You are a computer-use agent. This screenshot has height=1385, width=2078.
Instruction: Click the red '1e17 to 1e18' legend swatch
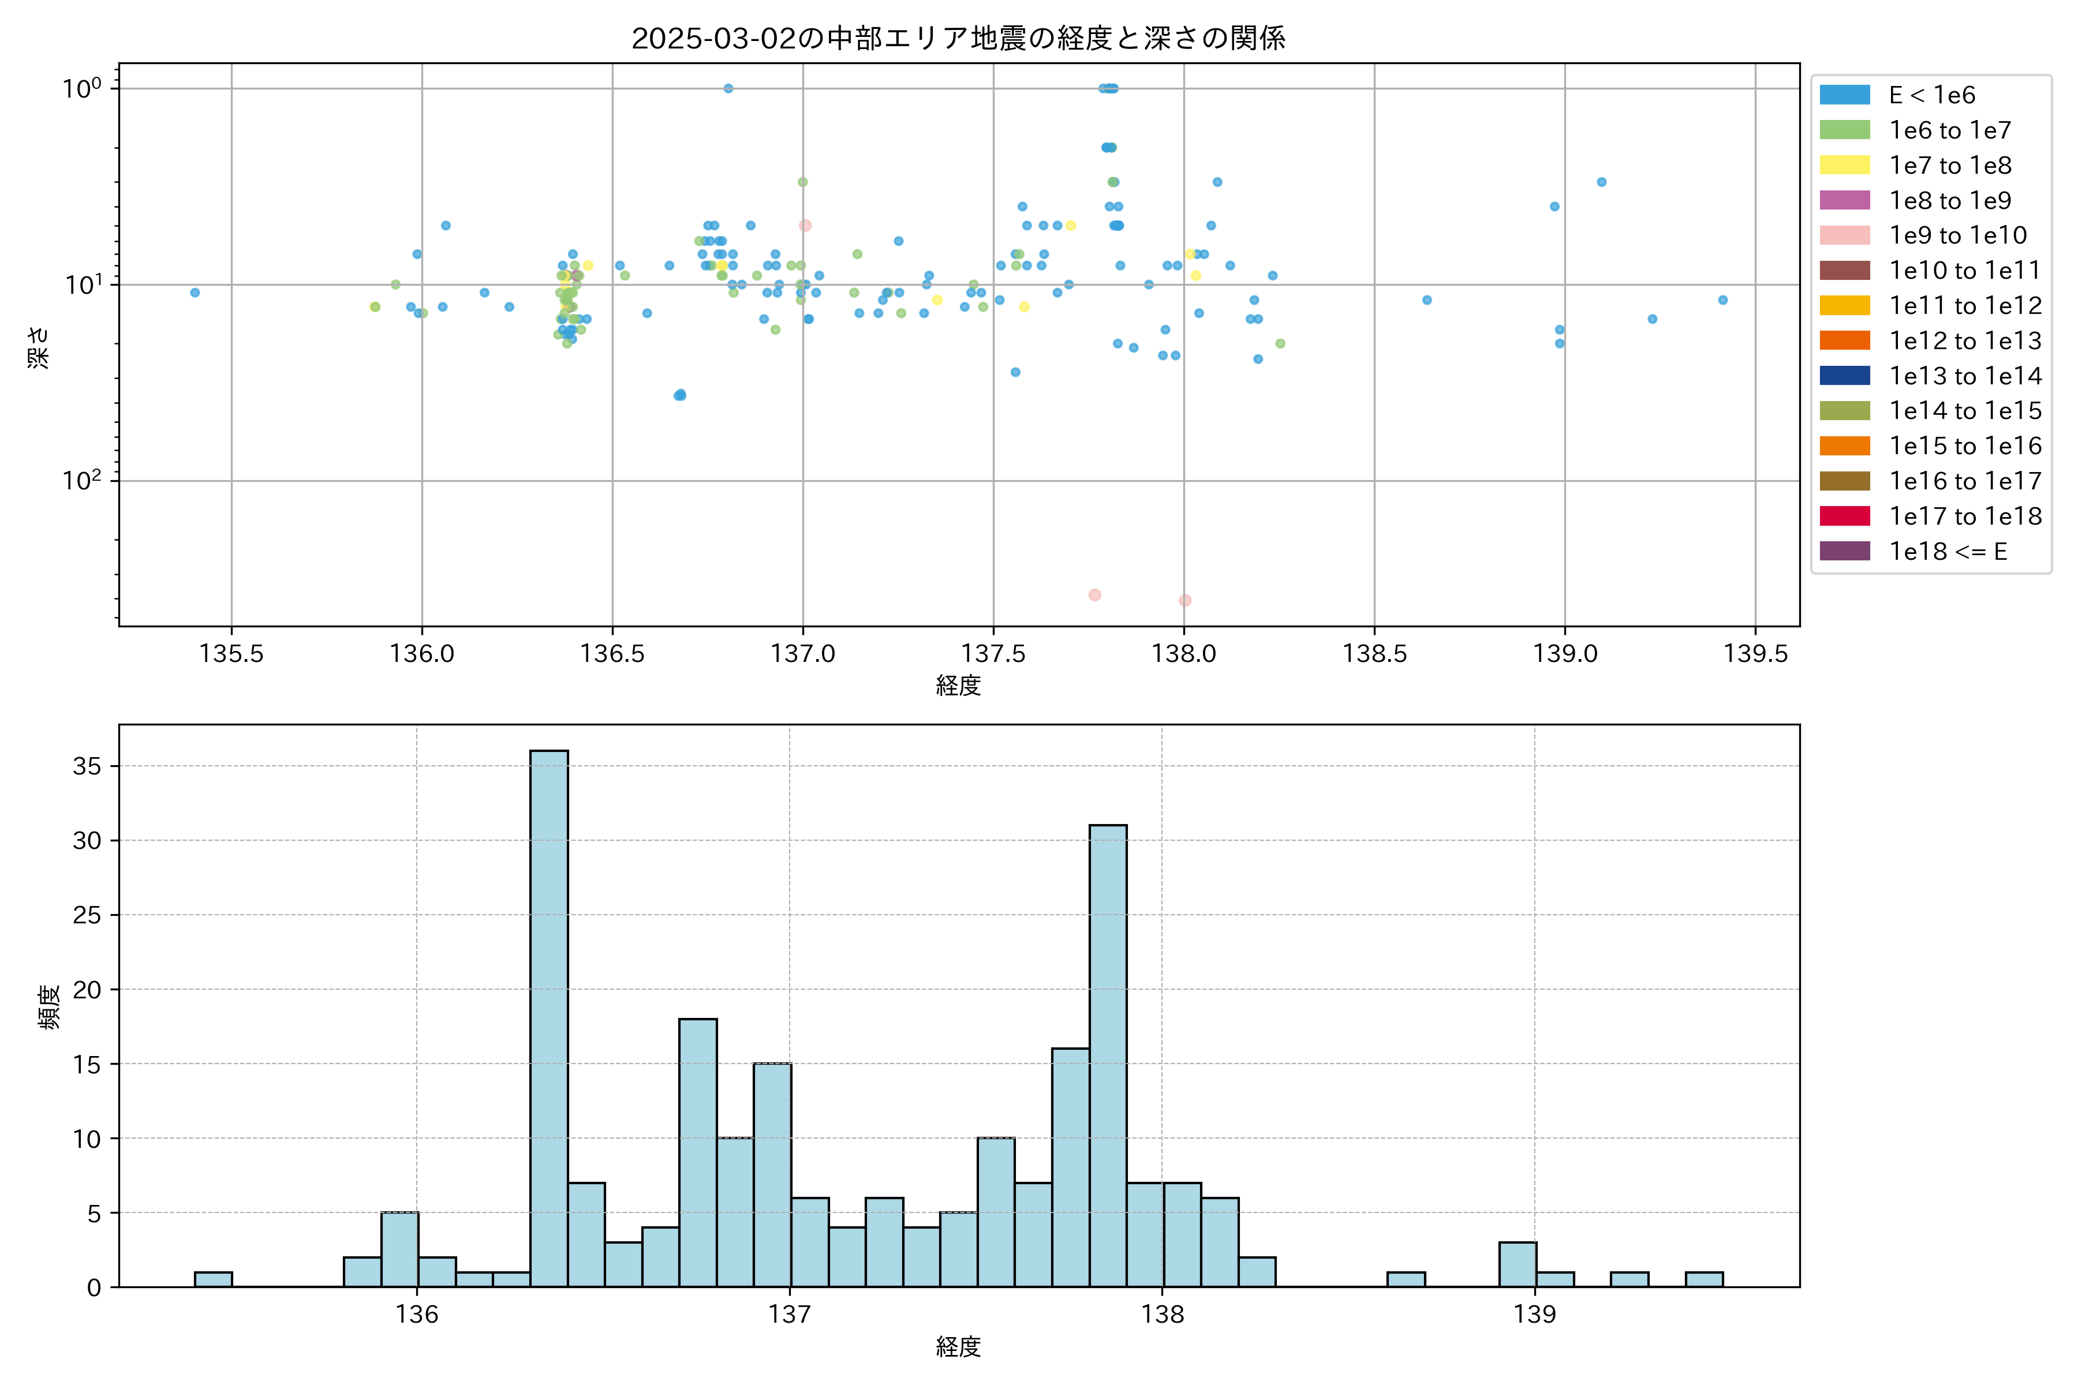[1845, 516]
